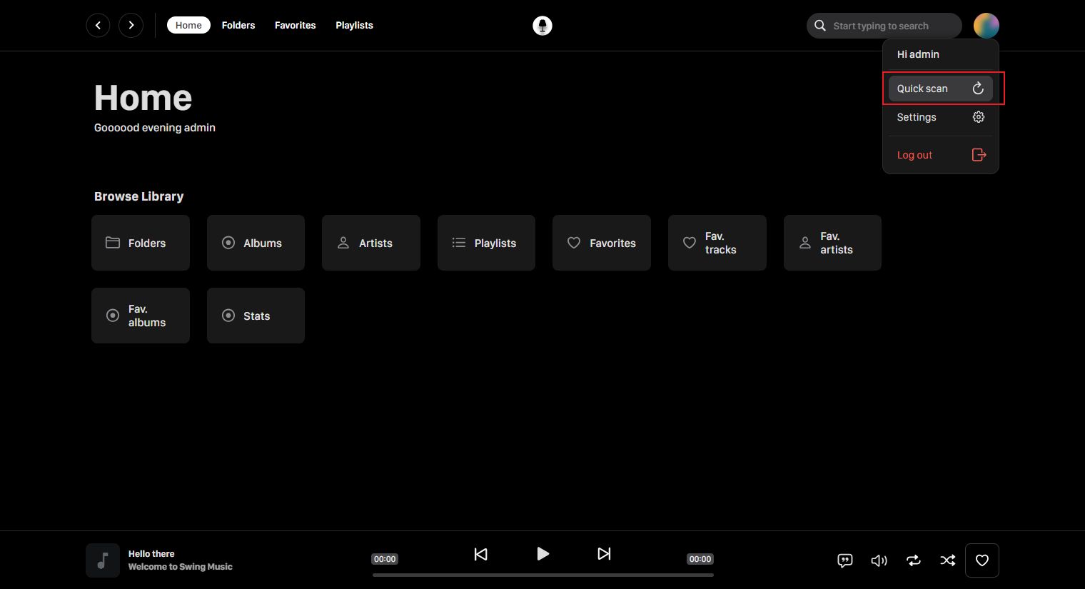Viewport: 1085px width, 589px height.
Task: Toggle favorite with the heart button
Action: pyautogui.click(x=982, y=560)
